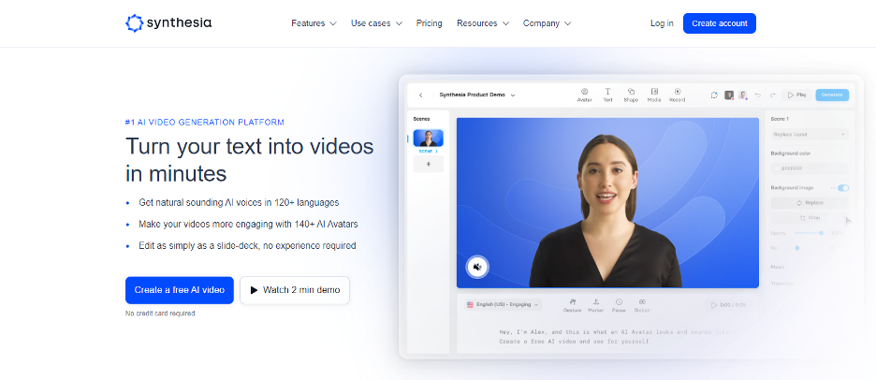Click the script text starting "Hey, I'm Alex"
Image resolution: width=876 pixels, height=380 pixels.
(615, 336)
